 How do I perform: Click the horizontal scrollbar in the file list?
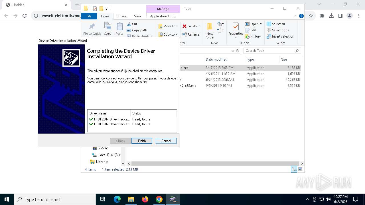[x=215, y=163]
